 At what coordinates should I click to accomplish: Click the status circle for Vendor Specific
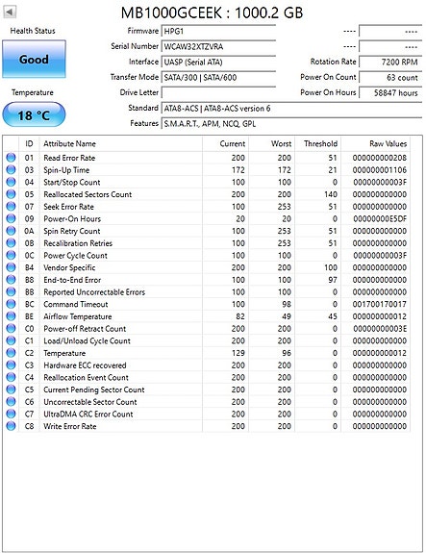[x=11, y=267]
